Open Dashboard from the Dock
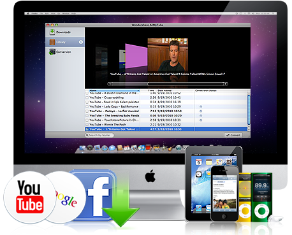 90,148
